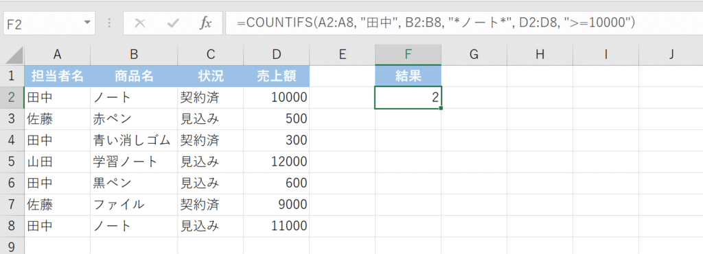Select column A header
Viewport: 703px width, 254px height.
(x=57, y=55)
